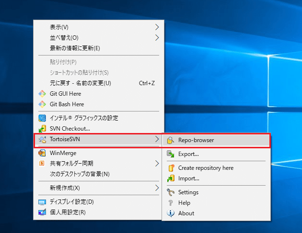Expand the 表示(V) submenu arrow
The image size is (302, 233).
point(157,27)
